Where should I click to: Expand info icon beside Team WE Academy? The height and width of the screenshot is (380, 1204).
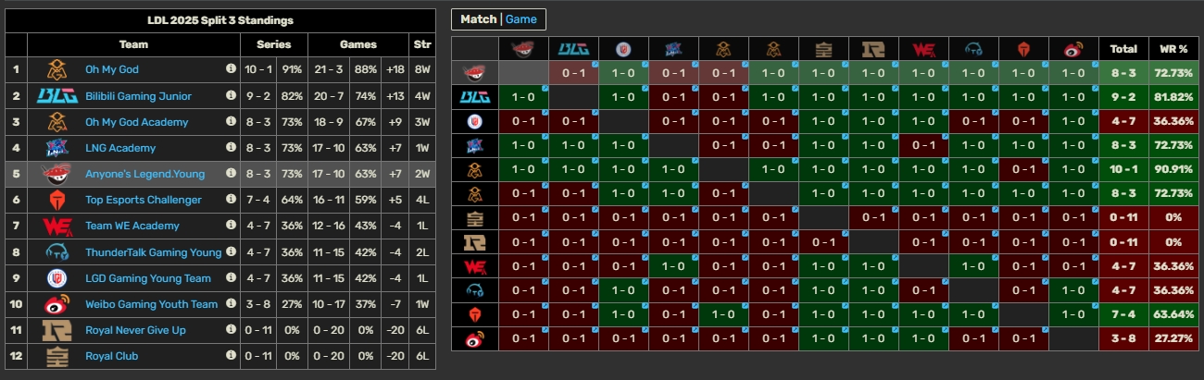[231, 226]
